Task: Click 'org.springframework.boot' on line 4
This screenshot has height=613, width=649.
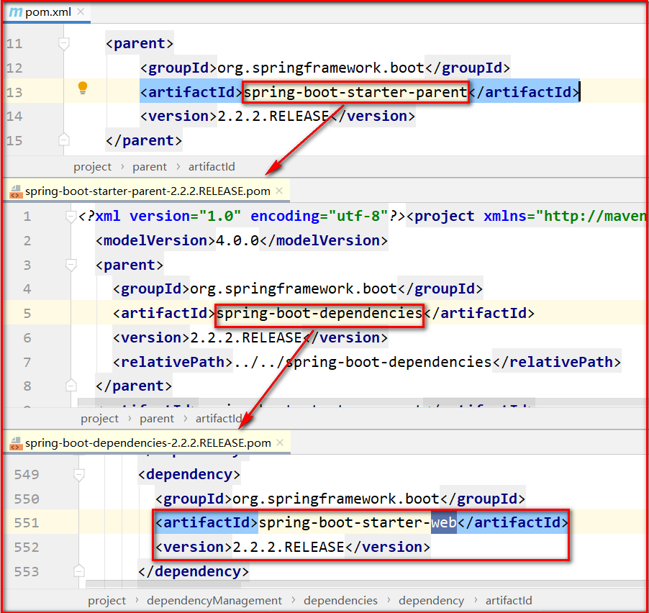Action: tap(294, 289)
